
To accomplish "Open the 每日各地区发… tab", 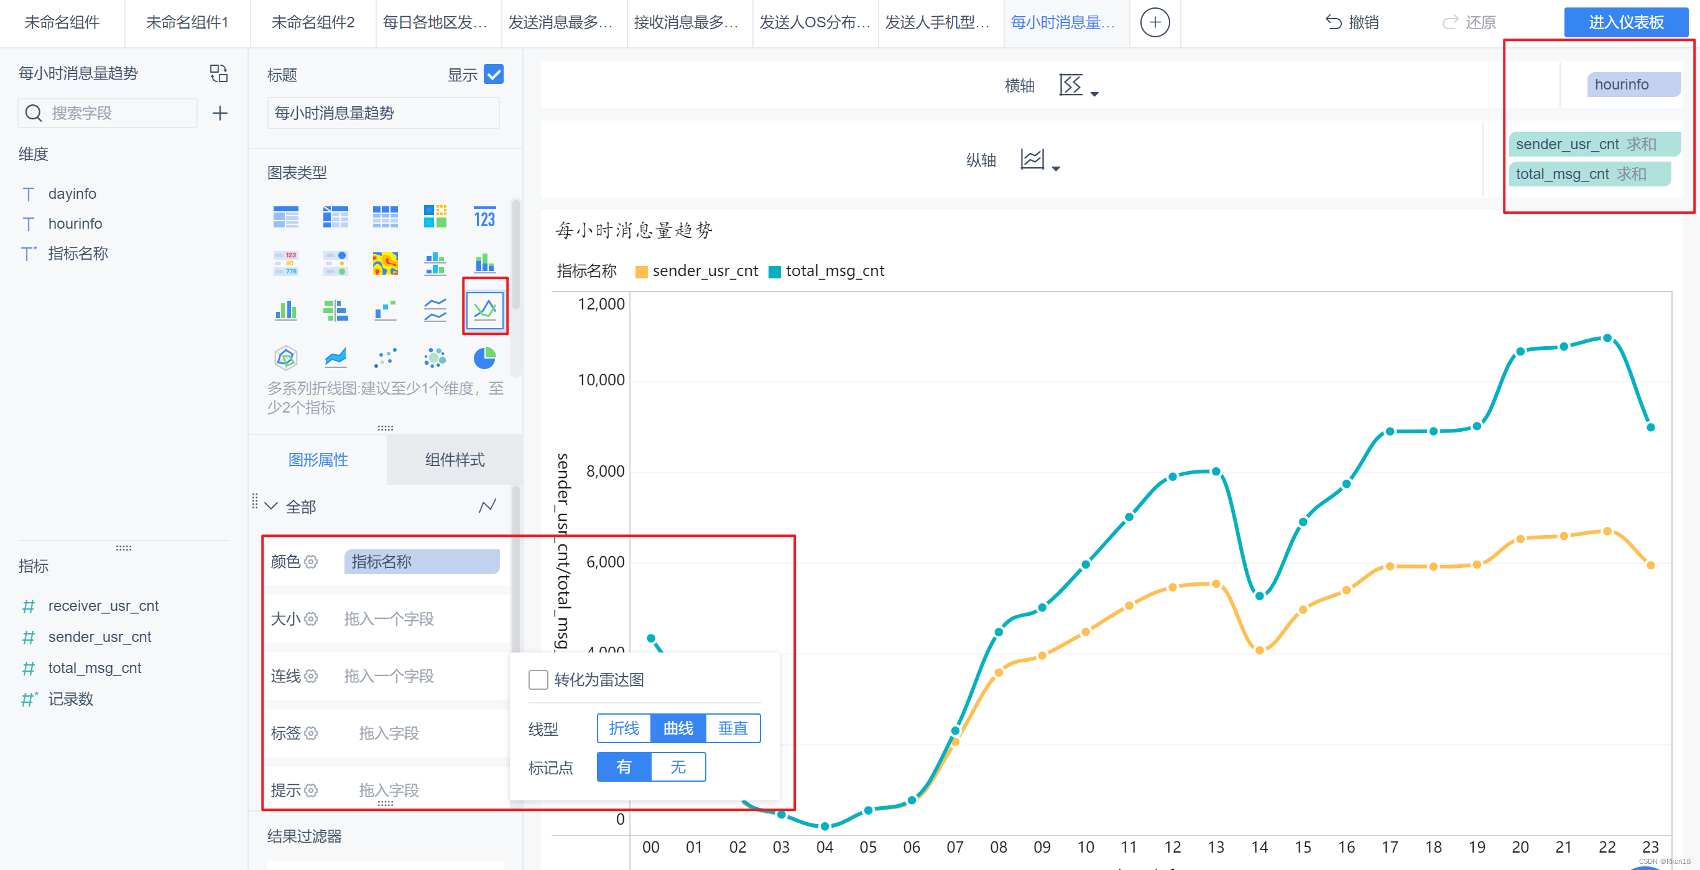I will (438, 22).
